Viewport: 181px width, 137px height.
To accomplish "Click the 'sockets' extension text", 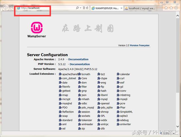I will pos(86,116).
